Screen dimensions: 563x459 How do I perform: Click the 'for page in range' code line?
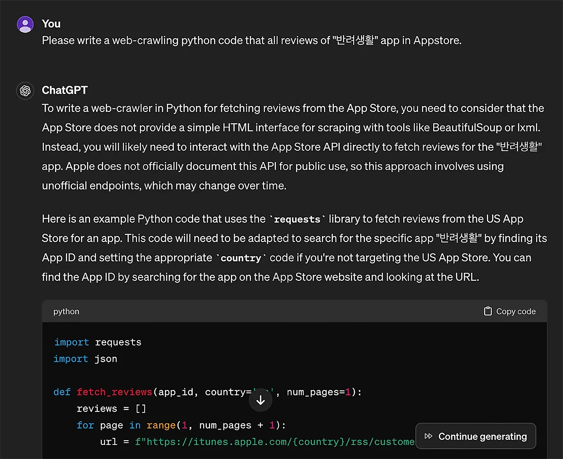tap(181, 425)
